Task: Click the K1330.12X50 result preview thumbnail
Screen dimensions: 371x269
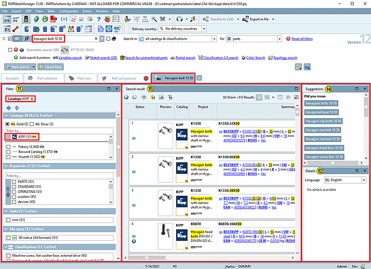Action: [x=165, y=135]
